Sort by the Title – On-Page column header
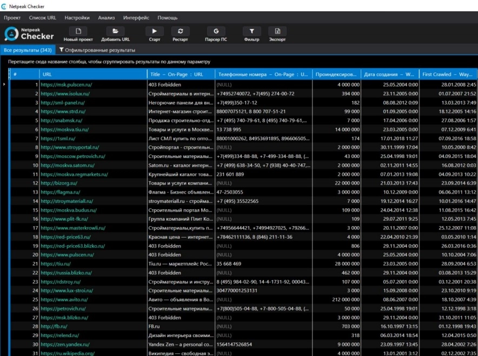The image size is (478, 356). [x=181, y=75]
